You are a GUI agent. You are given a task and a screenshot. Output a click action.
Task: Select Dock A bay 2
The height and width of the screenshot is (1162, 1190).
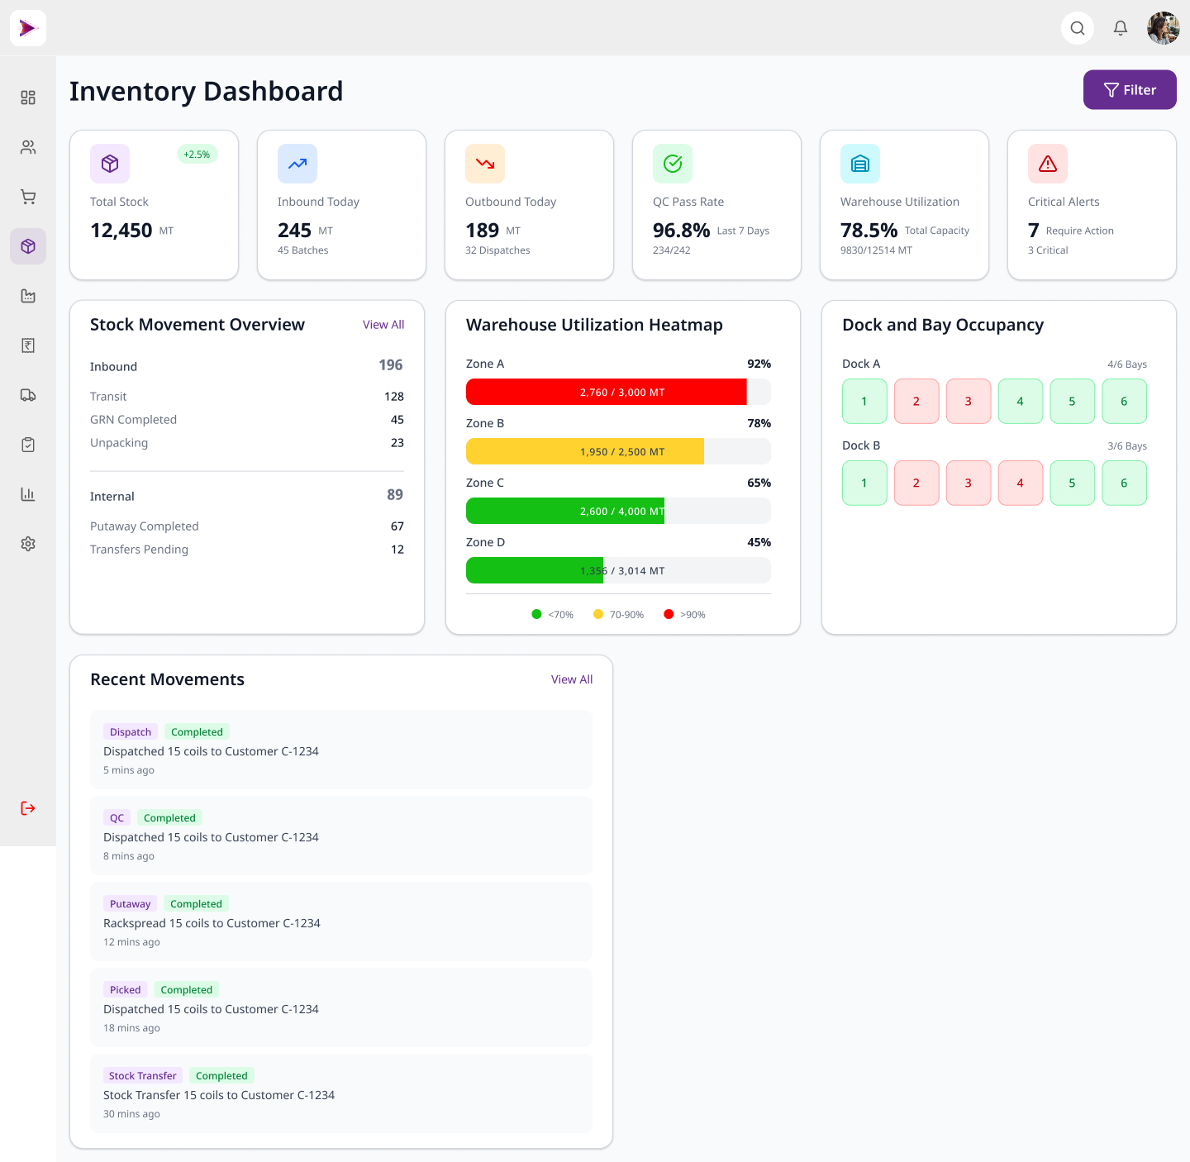(916, 401)
